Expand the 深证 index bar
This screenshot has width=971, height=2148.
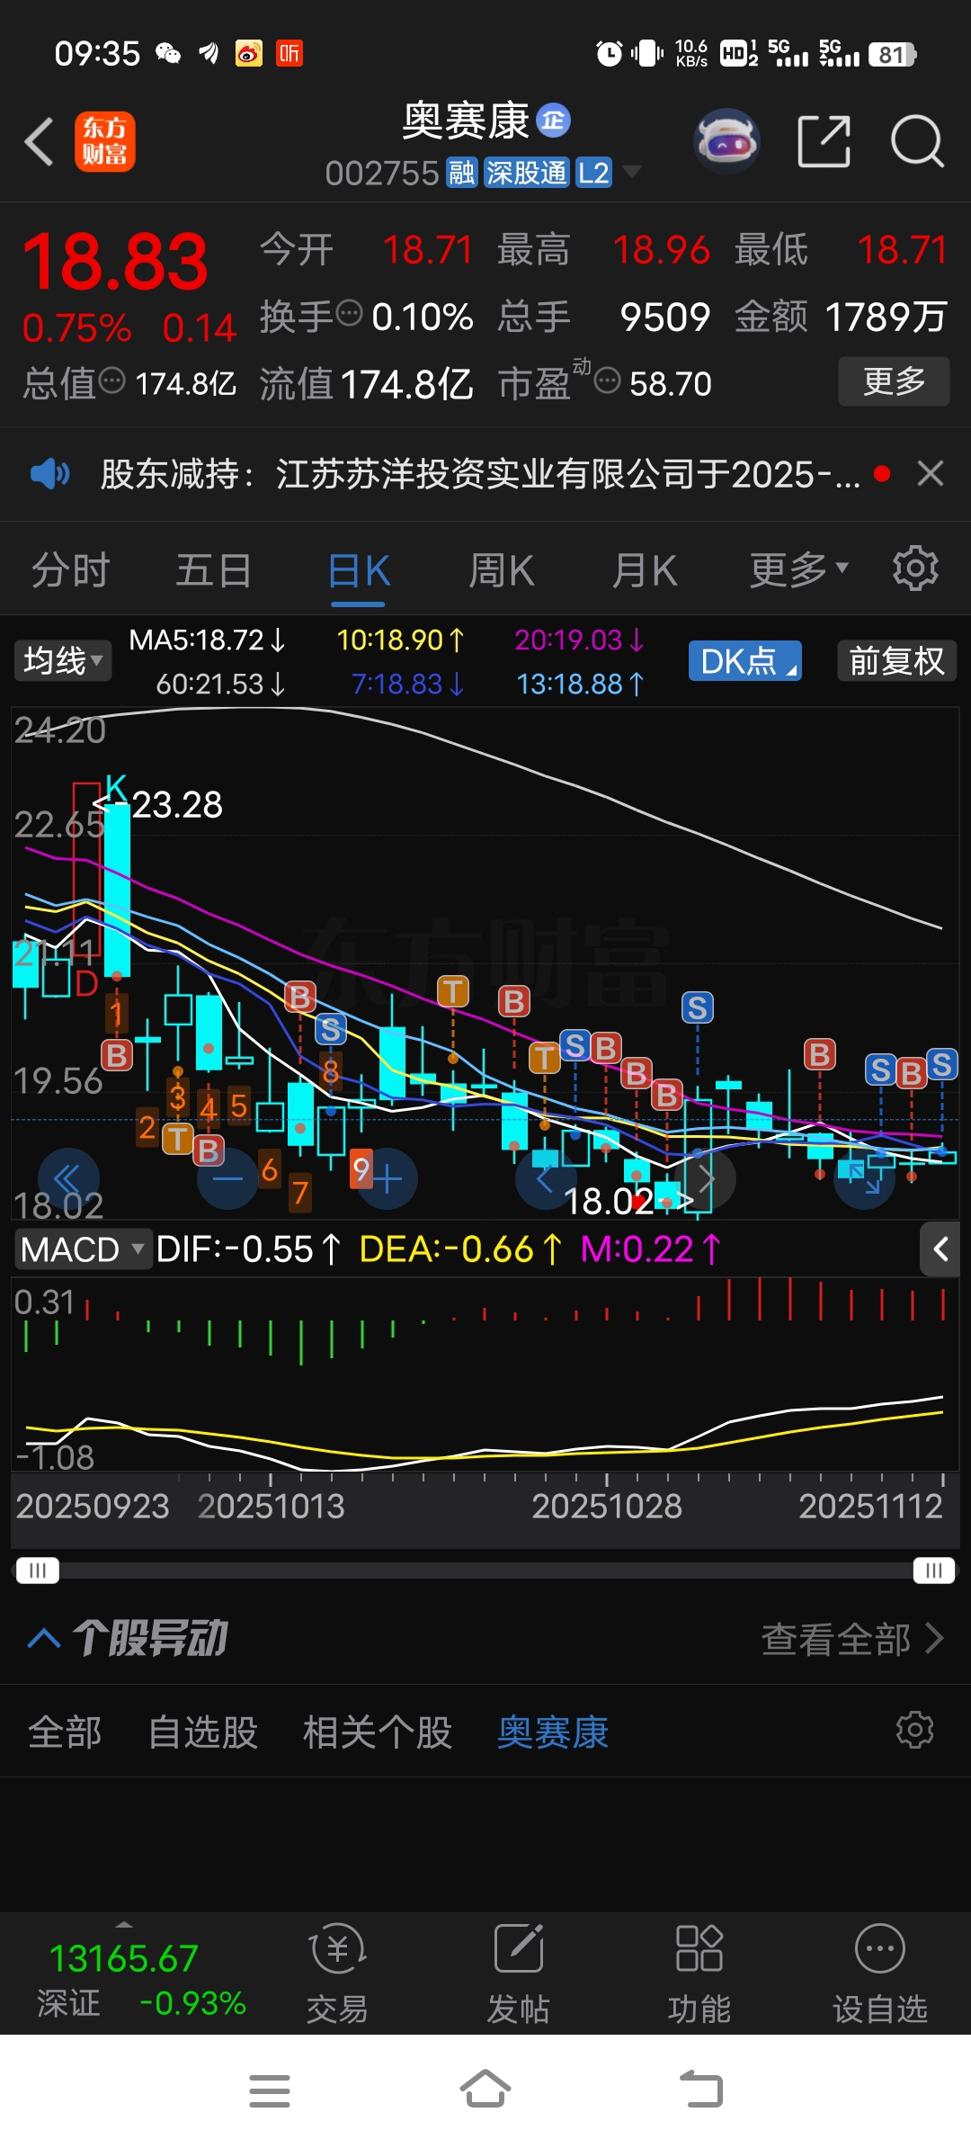tap(125, 1926)
